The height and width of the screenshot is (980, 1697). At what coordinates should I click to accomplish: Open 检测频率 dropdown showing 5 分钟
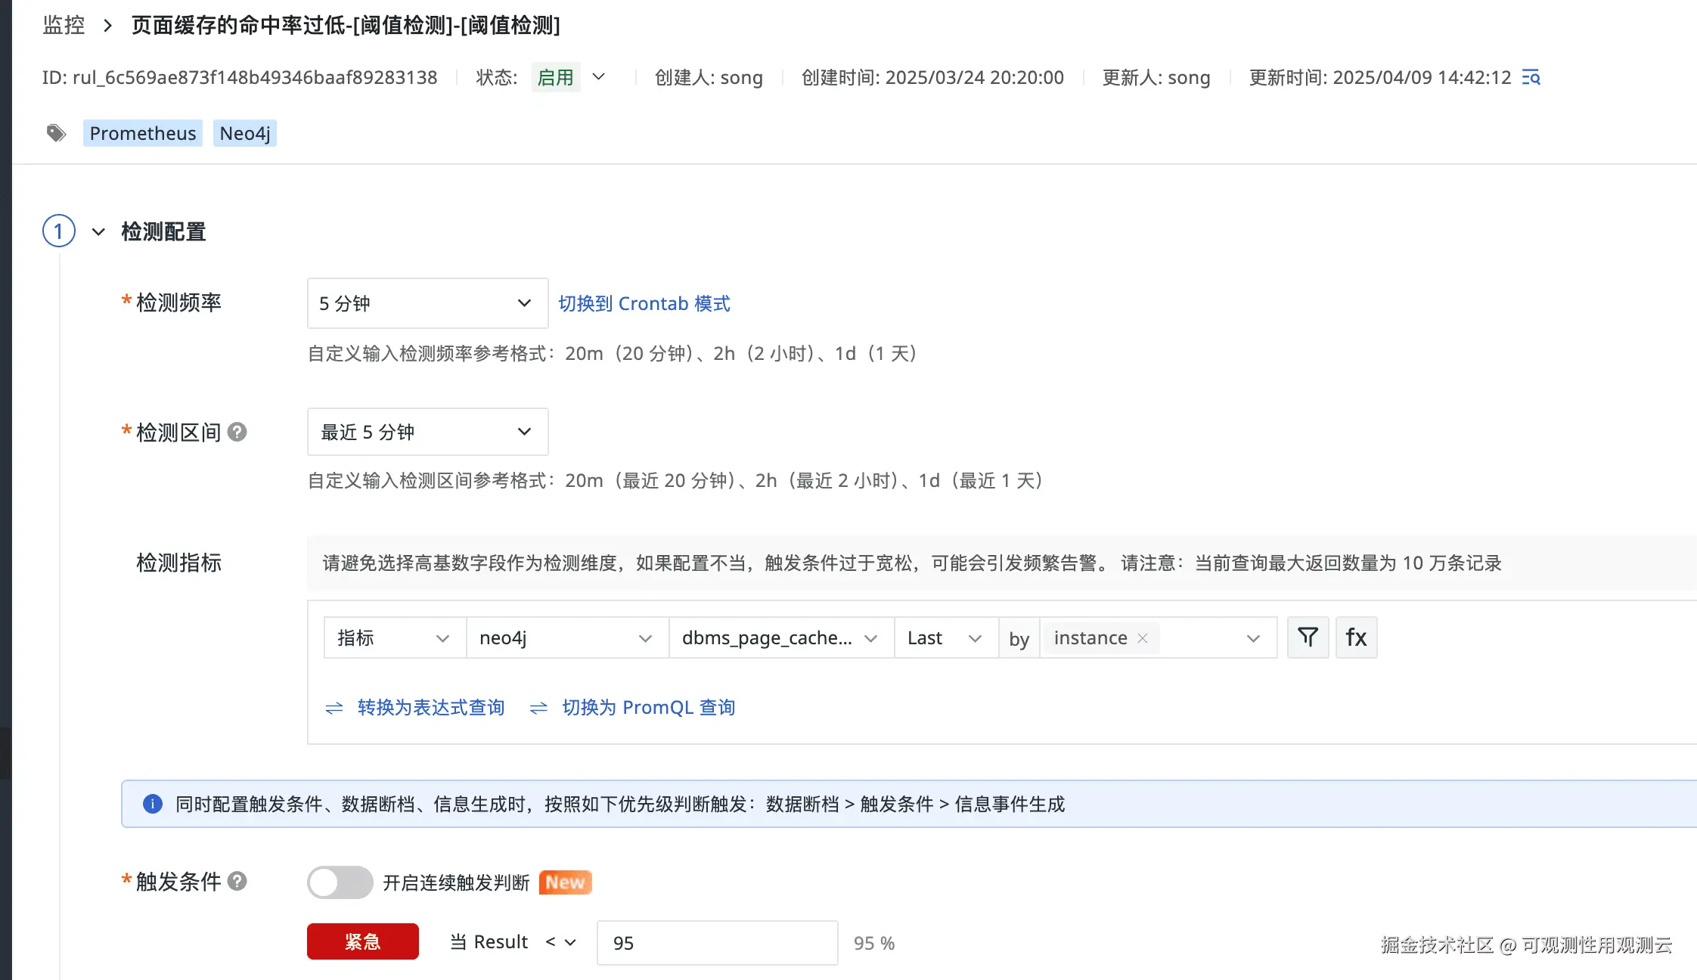tap(427, 303)
